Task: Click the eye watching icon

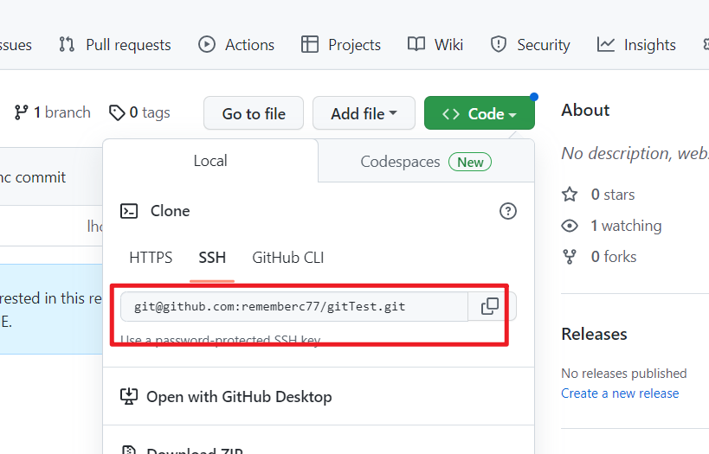Action: pyautogui.click(x=570, y=226)
